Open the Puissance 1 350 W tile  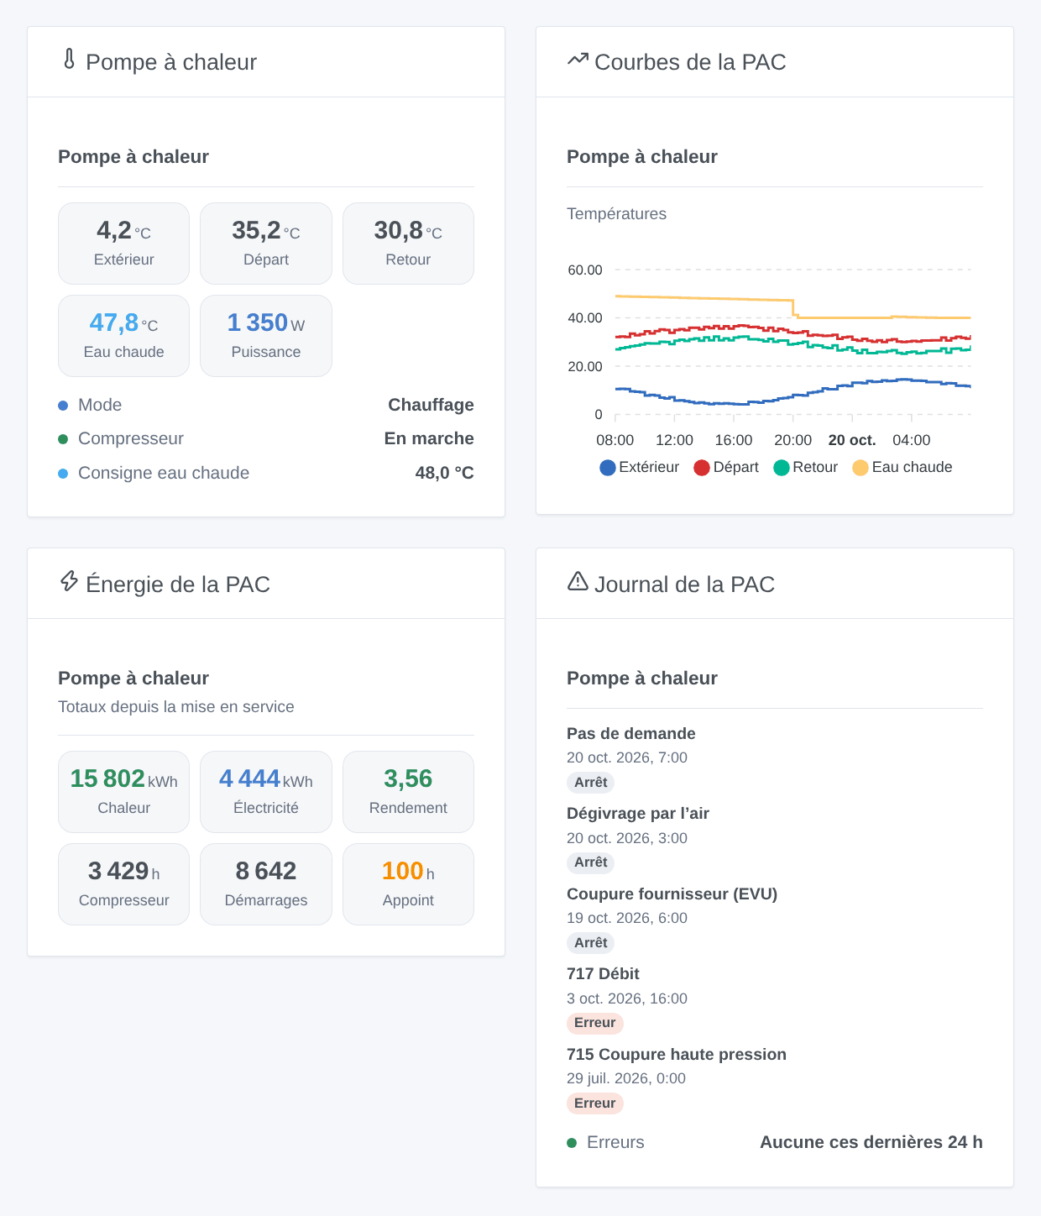266,336
